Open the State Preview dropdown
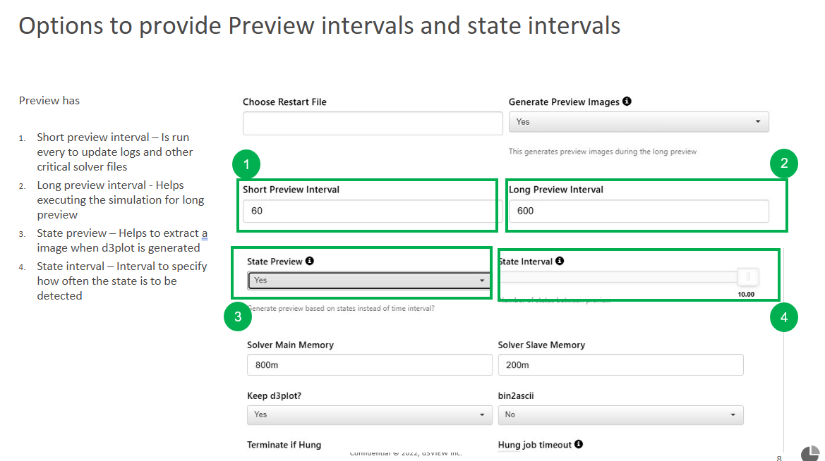 point(369,281)
